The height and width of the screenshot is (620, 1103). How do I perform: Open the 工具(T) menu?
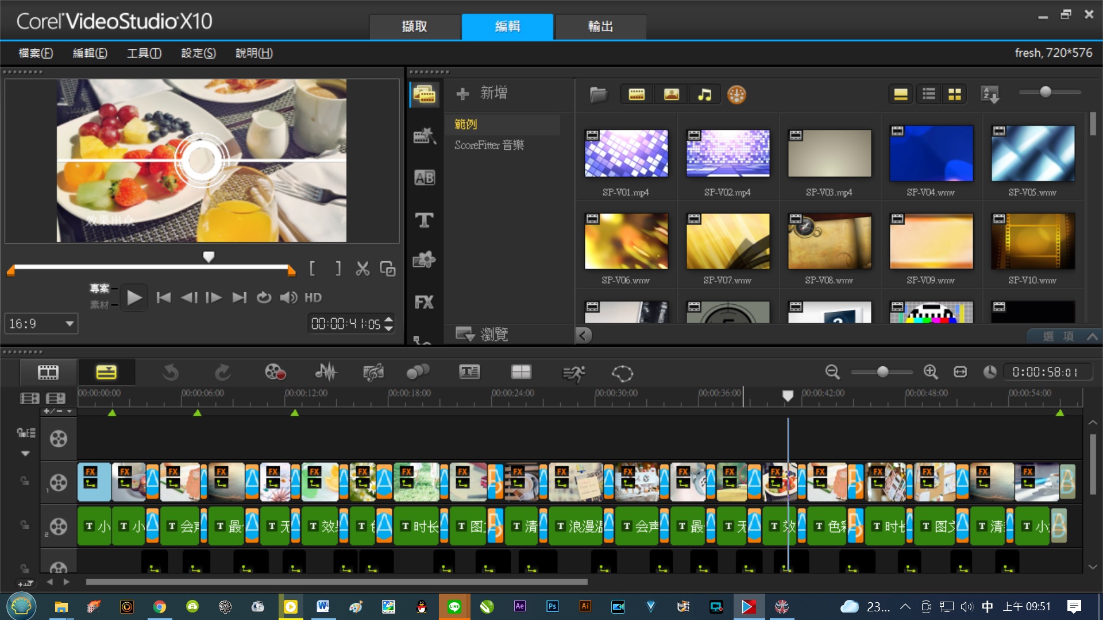pos(144,53)
